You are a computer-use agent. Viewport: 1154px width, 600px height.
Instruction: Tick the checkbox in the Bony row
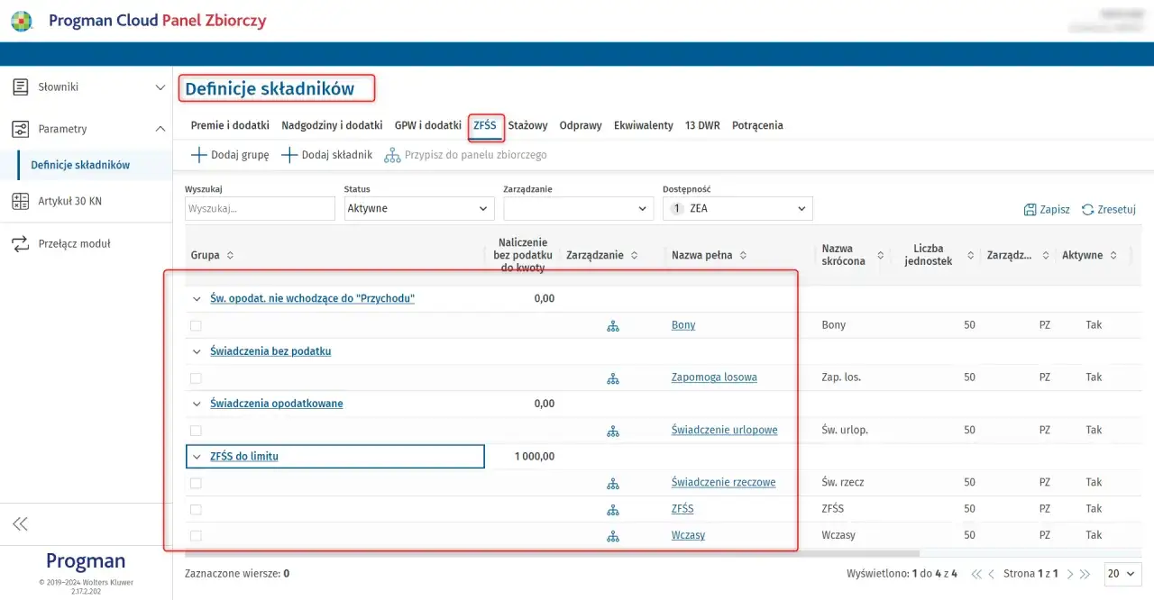tap(196, 325)
